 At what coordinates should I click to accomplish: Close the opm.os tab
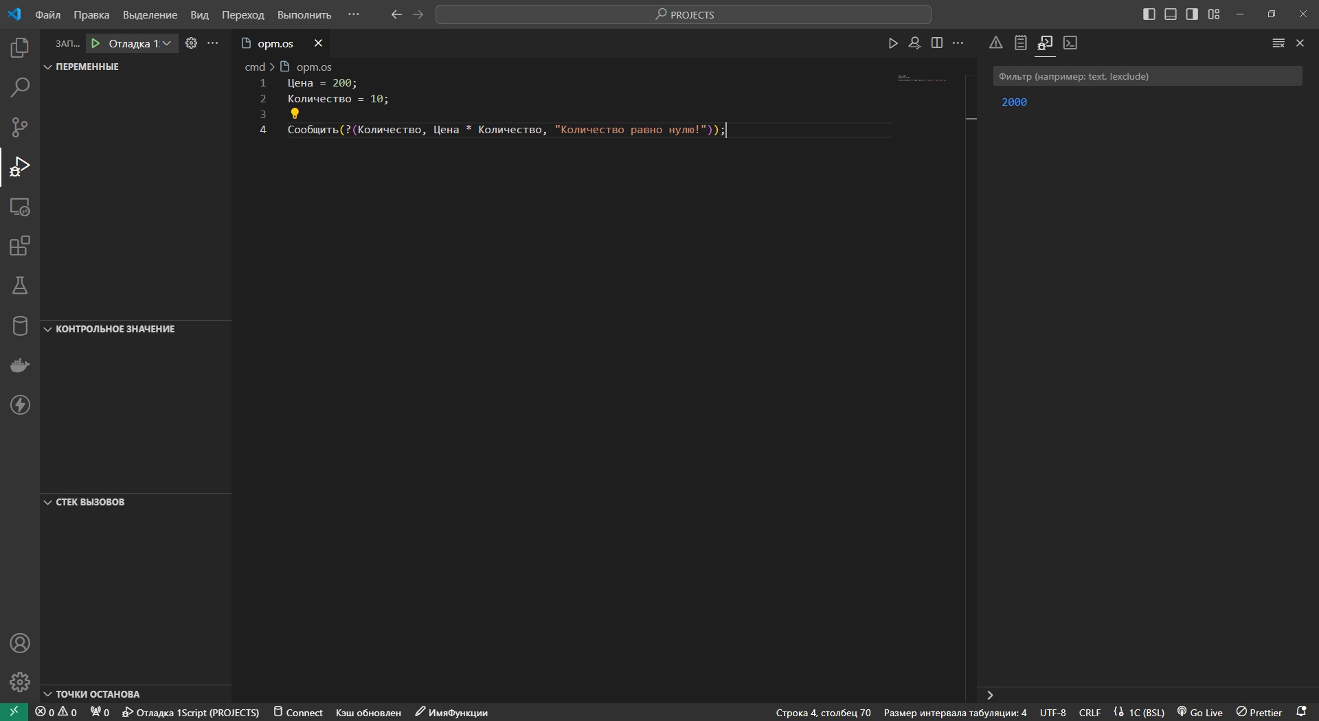coord(318,43)
